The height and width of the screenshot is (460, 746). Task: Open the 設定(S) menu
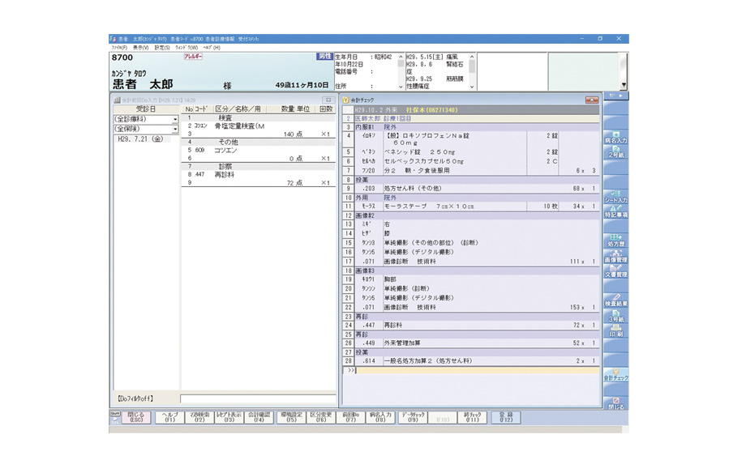(x=162, y=48)
